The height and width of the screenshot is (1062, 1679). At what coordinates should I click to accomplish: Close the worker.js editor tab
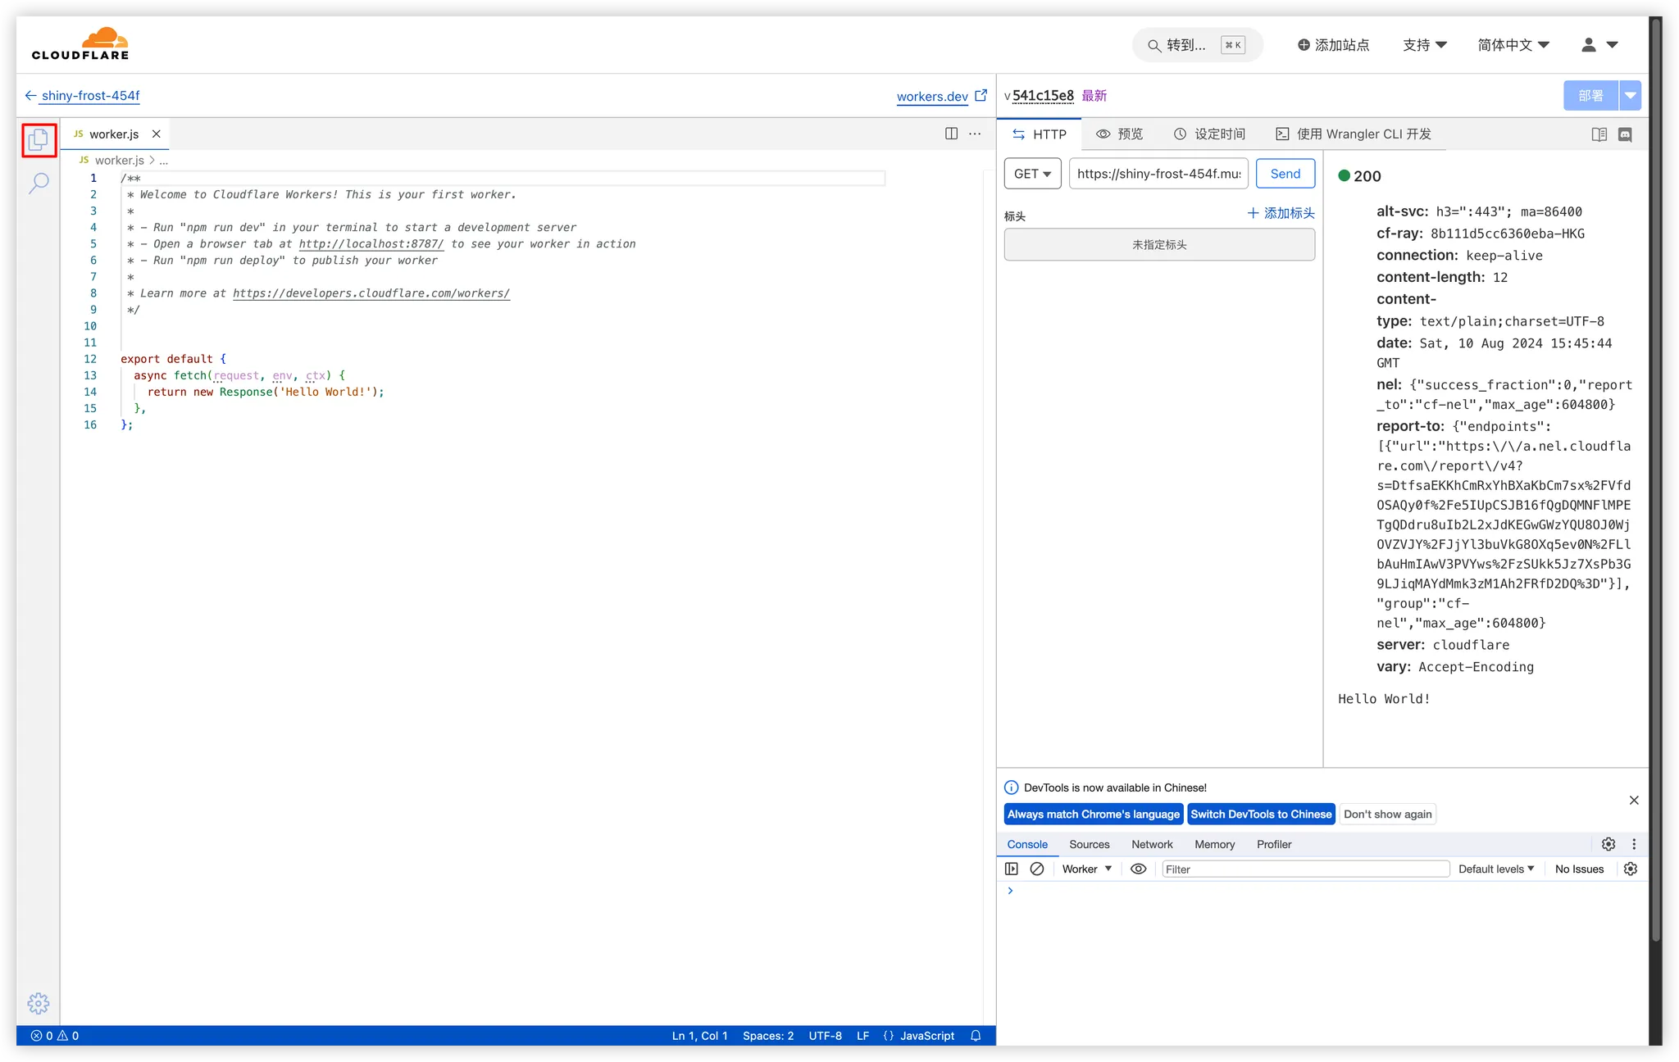(x=156, y=134)
